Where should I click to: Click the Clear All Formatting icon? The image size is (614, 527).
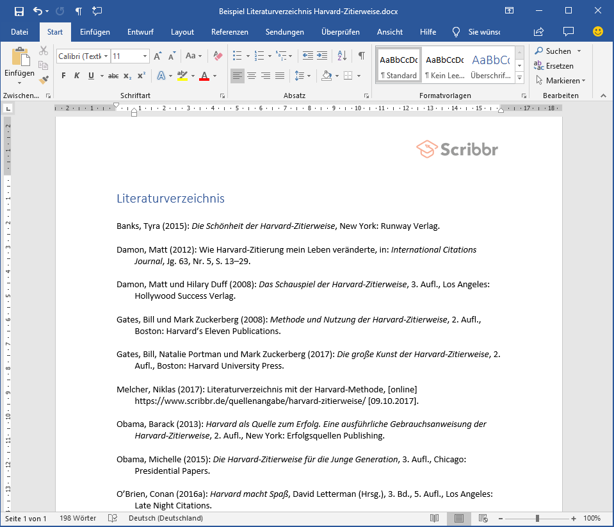[218, 56]
